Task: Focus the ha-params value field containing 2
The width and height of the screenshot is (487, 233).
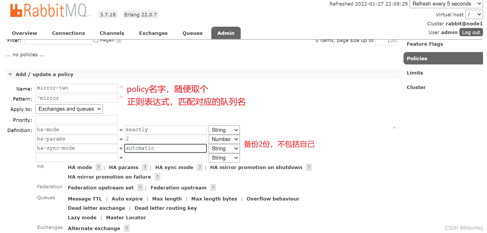Action: click(x=165, y=139)
